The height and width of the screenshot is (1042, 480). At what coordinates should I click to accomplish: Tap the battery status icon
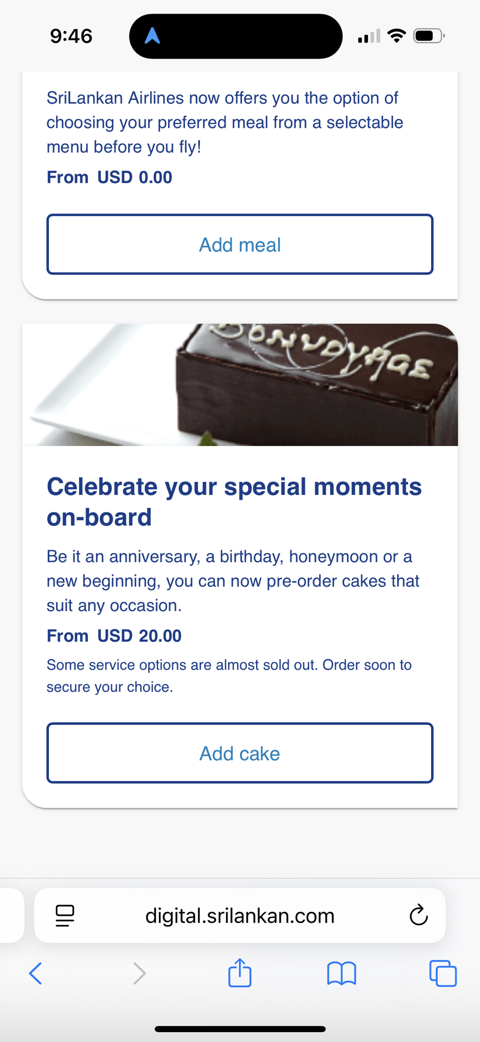428,36
